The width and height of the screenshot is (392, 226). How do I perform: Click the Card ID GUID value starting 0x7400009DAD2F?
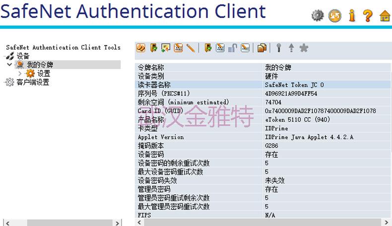click(320, 111)
